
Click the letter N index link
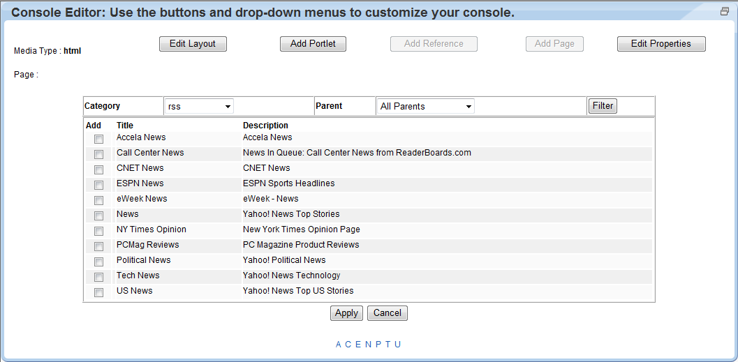click(368, 345)
